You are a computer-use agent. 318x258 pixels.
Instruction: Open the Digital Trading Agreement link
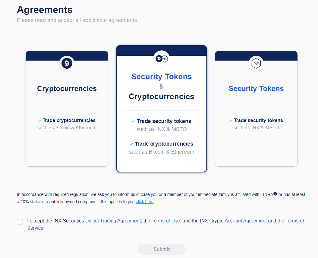[x=113, y=221]
